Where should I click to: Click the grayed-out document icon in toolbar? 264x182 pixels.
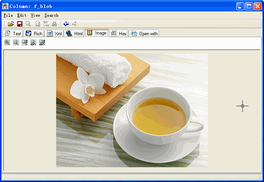click(38, 24)
